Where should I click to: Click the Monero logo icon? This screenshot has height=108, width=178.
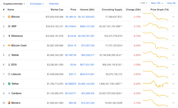pyautogui.click(x=9, y=103)
